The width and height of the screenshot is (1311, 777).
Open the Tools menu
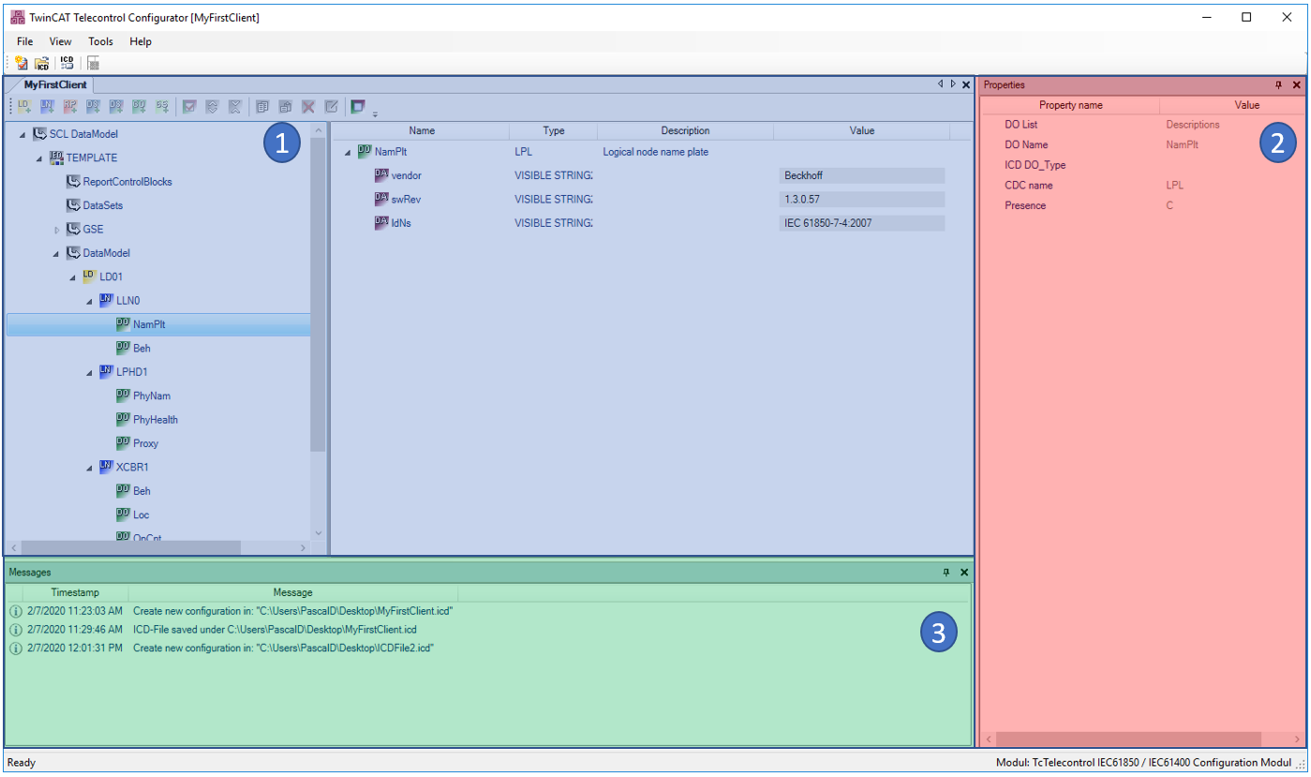[100, 41]
